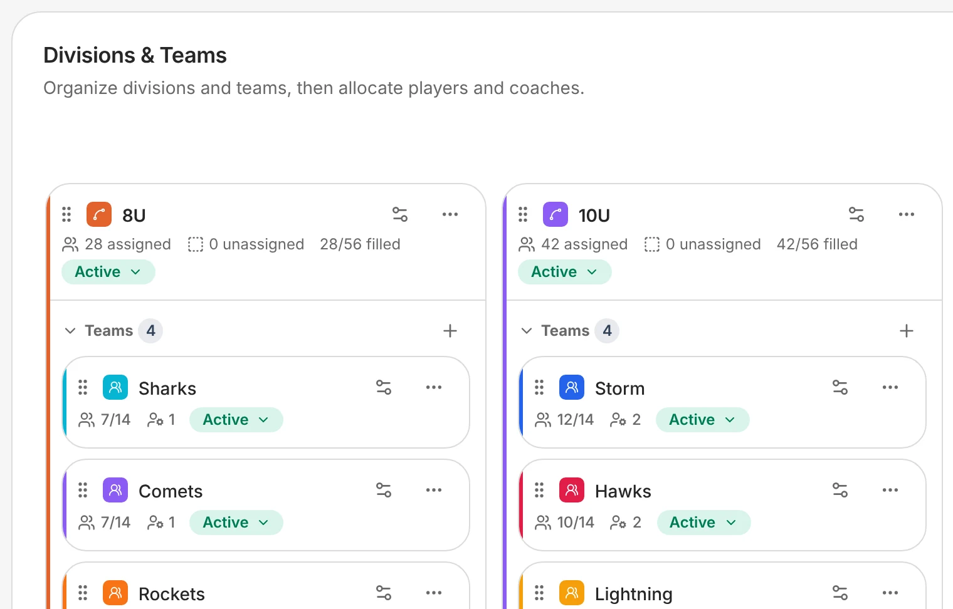Open Hawks team more options menu
The image size is (953, 609).
tap(890, 490)
